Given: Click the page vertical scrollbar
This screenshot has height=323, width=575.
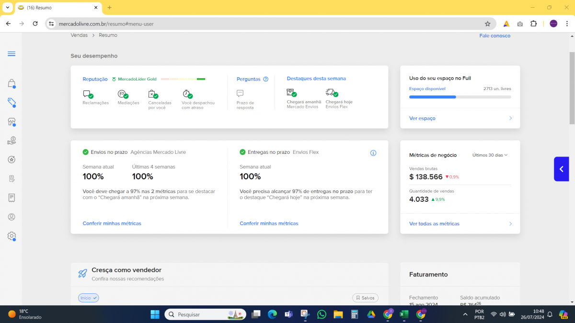Looking at the screenshot, I should coord(572,88).
